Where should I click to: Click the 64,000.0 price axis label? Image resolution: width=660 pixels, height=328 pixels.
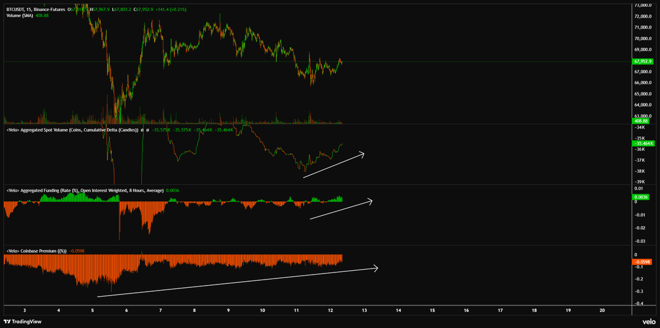[x=643, y=105]
